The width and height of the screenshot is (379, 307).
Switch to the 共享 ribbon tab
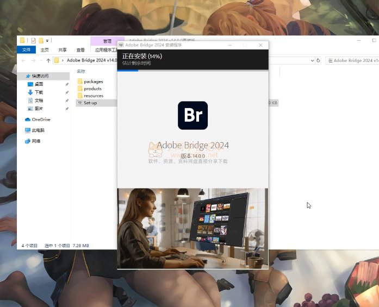[63, 50]
